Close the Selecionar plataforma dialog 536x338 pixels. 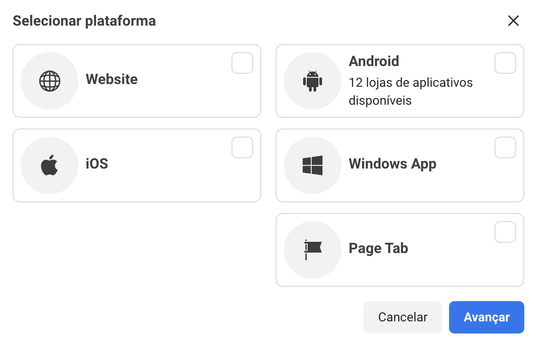coord(513,21)
